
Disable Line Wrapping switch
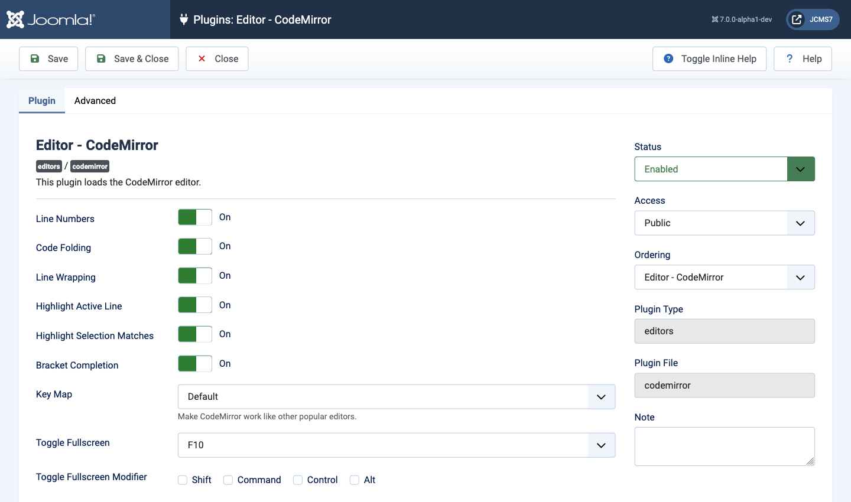195,276
